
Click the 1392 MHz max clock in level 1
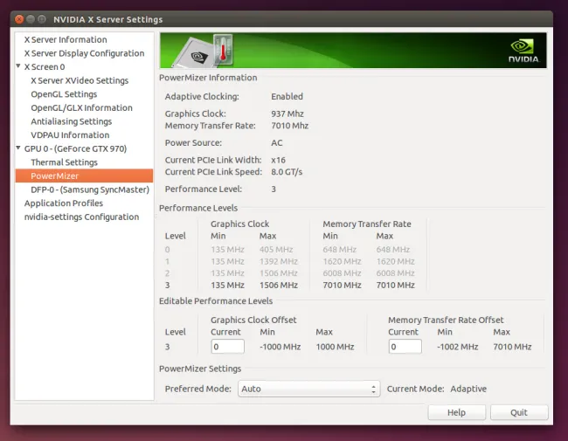point(279,261)
